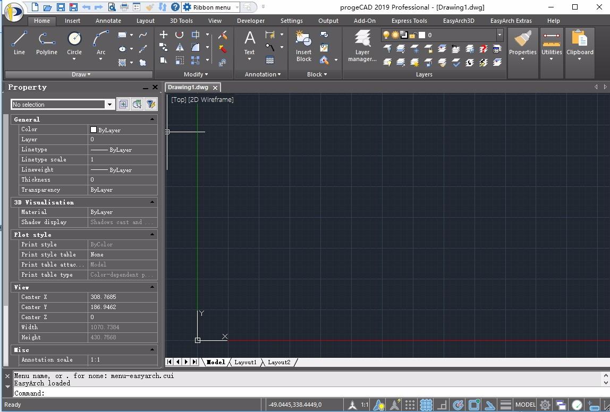This screenshot has height=412, width=610.
Task: Collapse the General property section
Action: click(x=152, y=119)
